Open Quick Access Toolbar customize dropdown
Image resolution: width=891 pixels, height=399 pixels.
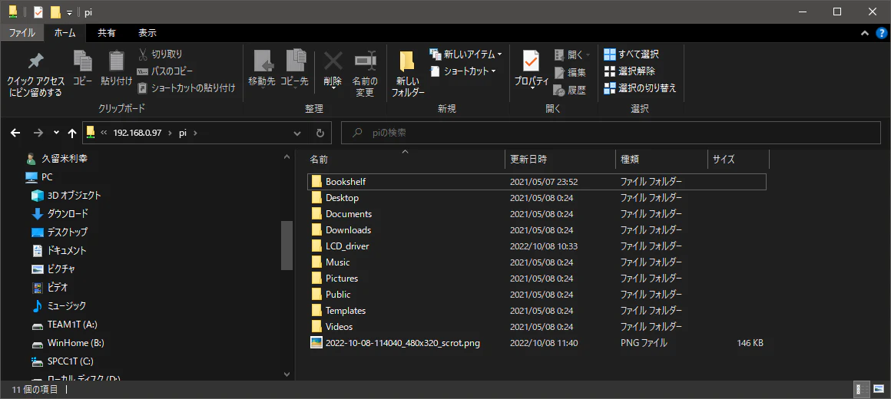pyautogui.click(x=69, y=12)
